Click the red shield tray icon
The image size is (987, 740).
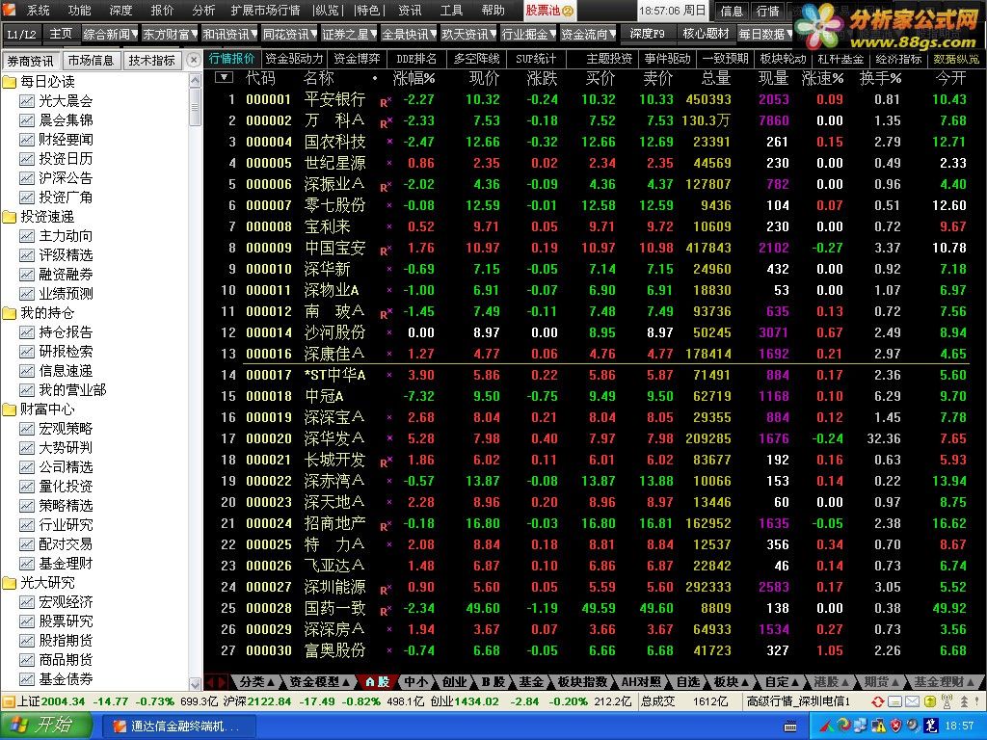[896, 726]
